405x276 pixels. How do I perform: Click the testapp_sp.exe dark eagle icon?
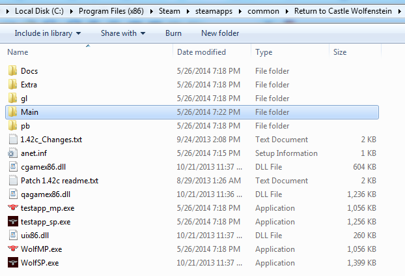pyautogui.click(x=13, y=221)
